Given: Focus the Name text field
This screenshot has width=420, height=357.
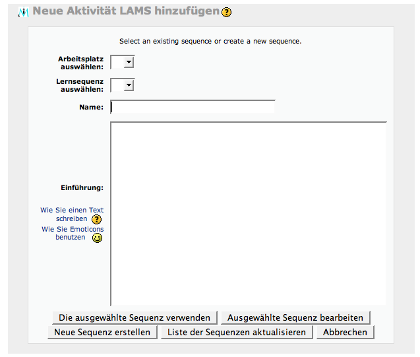Looking at the screenshot, I should (193, 107).
